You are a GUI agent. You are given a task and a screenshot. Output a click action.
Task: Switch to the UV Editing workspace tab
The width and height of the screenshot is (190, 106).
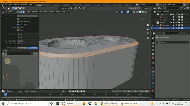pyautogui.click(x=66, y=5)
